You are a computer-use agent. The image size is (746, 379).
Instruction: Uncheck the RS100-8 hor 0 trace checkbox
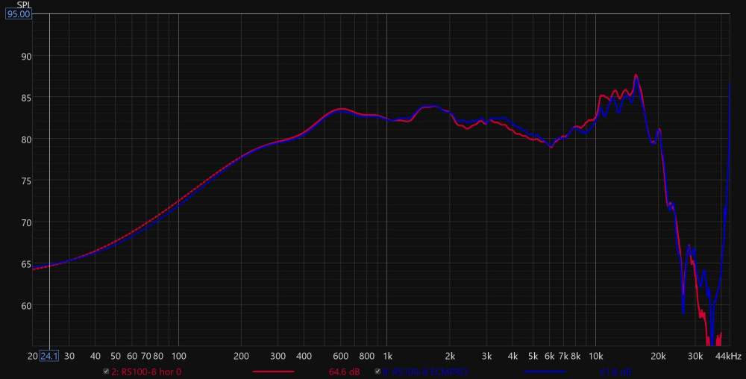pyautogui.click(x=106, y=371)
